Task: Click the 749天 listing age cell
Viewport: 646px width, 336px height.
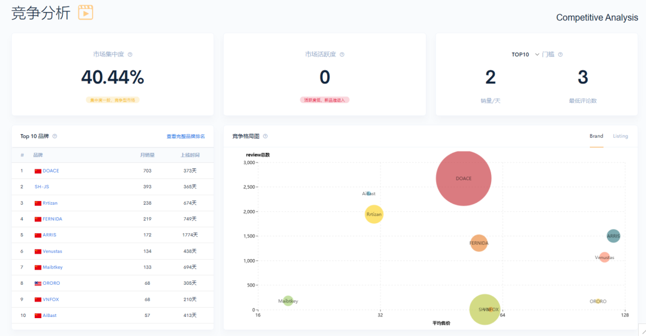Action: tap(190, 219)
